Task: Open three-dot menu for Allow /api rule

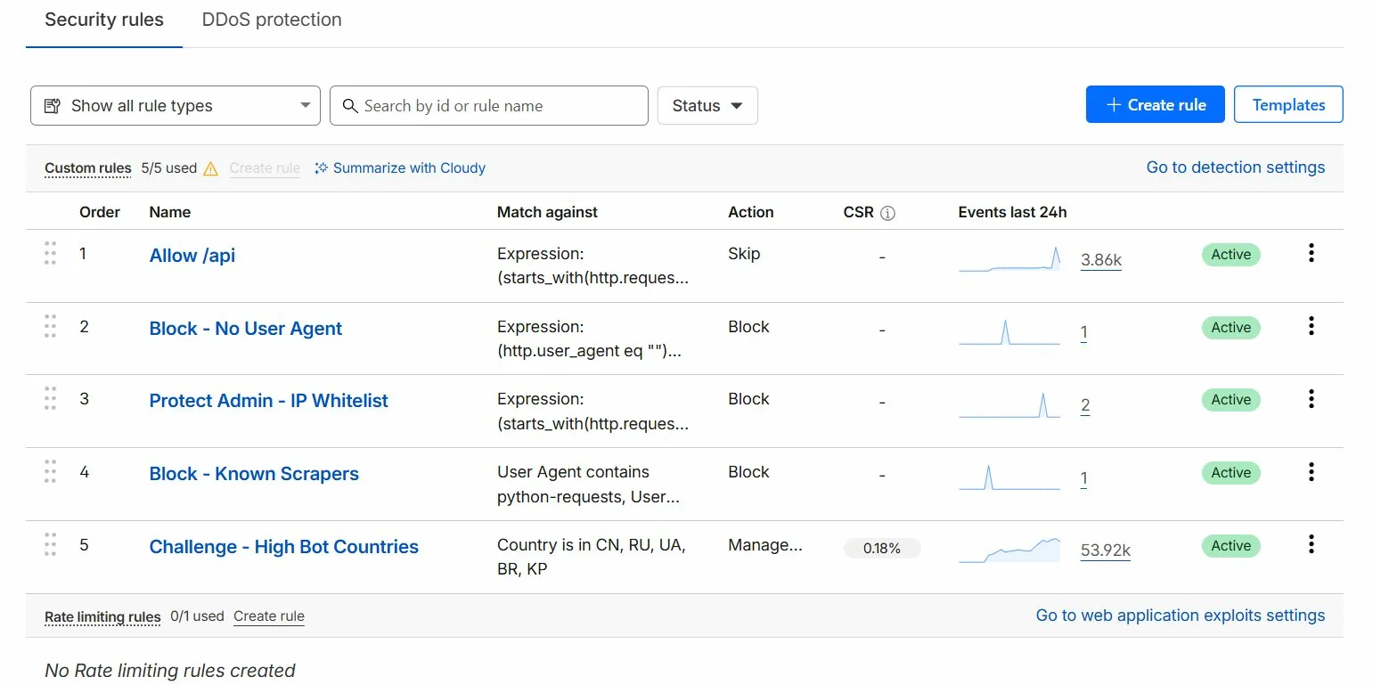Action: tap(1311, 253)
